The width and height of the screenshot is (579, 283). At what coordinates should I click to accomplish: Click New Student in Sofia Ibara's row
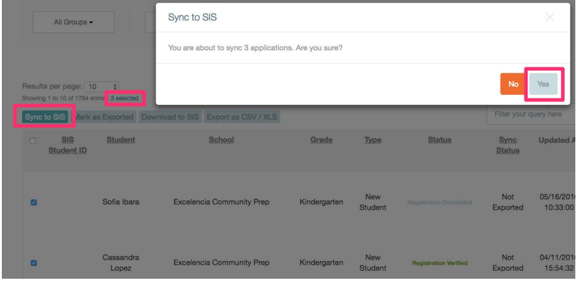(x=373, y=202)
